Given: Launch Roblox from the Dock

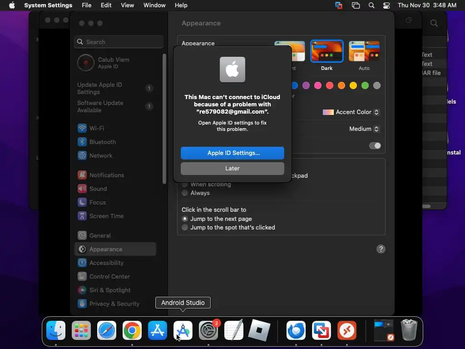Looking at the screenshot, I should coord(259,330).
